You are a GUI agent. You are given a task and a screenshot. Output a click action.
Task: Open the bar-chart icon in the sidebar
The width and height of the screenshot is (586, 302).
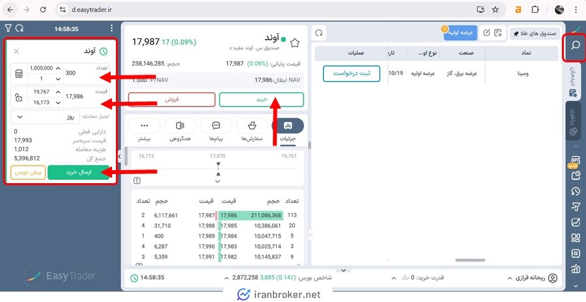(x=576, y=269)
